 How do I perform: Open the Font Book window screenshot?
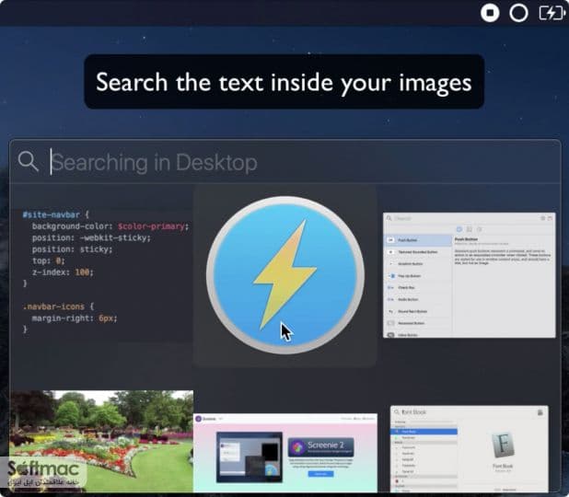coord(470,449)
